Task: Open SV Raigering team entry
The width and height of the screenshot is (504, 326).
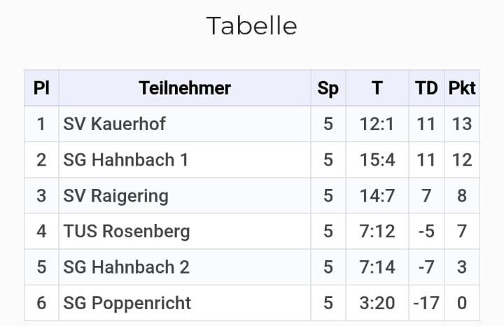Action: click(x=115, y=196)
